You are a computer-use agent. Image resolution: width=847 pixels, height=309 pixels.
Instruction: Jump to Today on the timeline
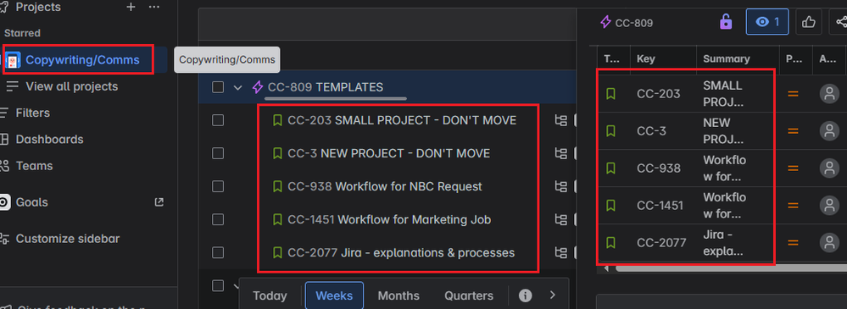(270, 295)
